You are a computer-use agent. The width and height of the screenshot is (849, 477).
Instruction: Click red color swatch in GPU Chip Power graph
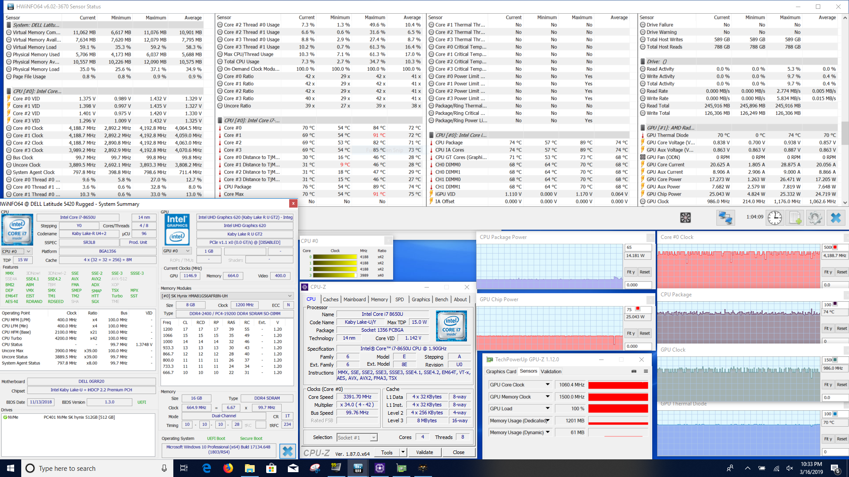638,309
